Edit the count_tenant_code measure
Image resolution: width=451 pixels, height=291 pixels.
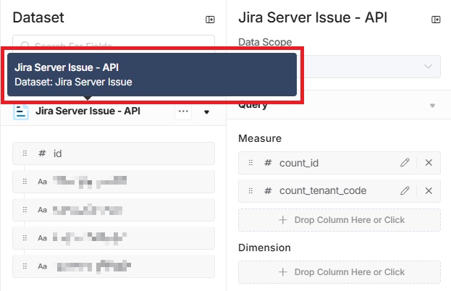(405, 190)
